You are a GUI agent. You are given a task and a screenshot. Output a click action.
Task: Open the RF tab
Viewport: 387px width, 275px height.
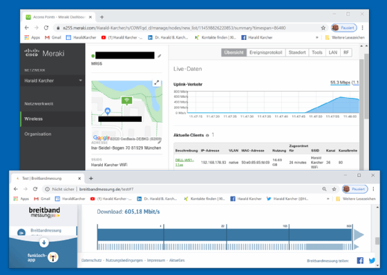tap(346, 52)
